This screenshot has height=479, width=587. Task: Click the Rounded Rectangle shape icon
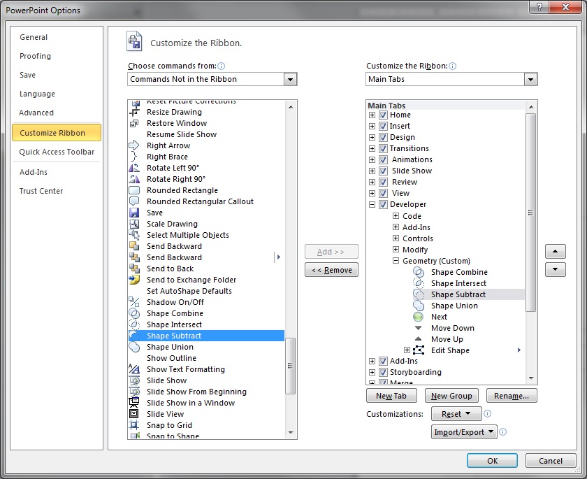pos(134,190)
